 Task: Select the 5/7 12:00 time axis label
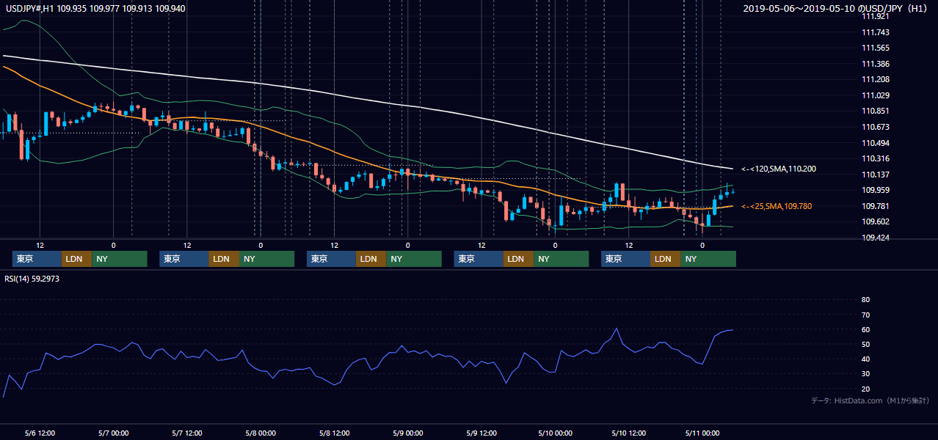coord(186,433)
